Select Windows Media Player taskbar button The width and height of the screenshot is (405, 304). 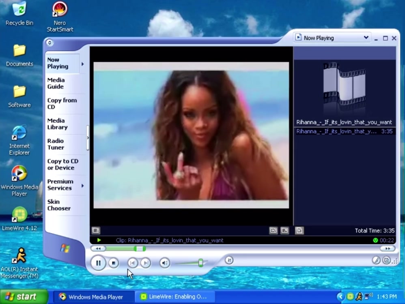coord(93,297)
